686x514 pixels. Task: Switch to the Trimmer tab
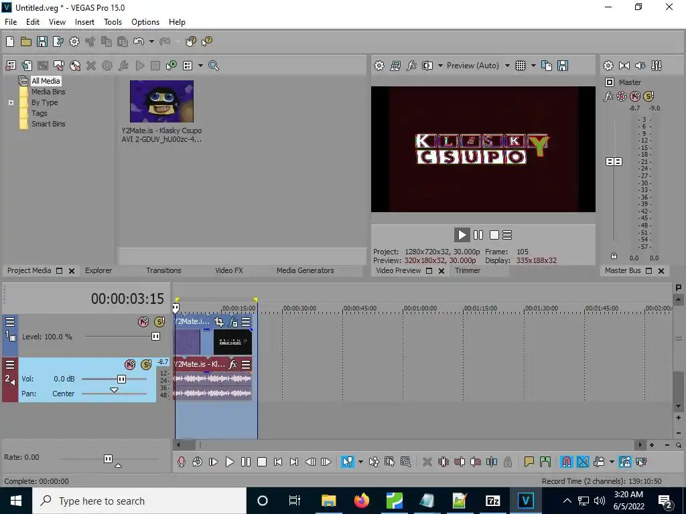[467, 270]
